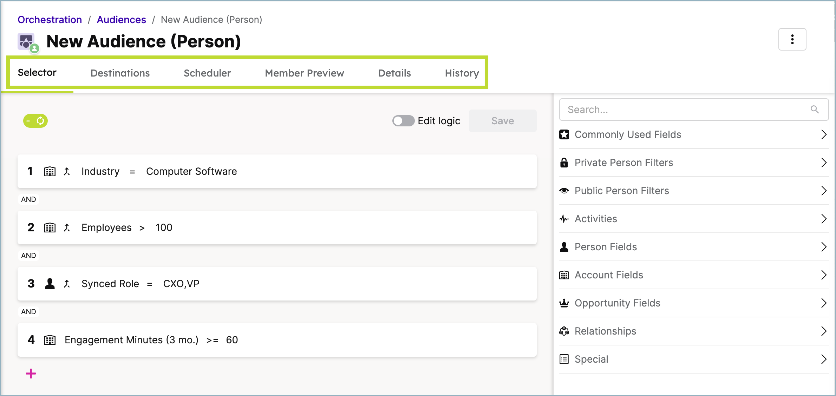The height and width of the screenshot is (396, 836).
Task: Click the crown icon for Opportunity Fields
Action: tap(564, 303)
